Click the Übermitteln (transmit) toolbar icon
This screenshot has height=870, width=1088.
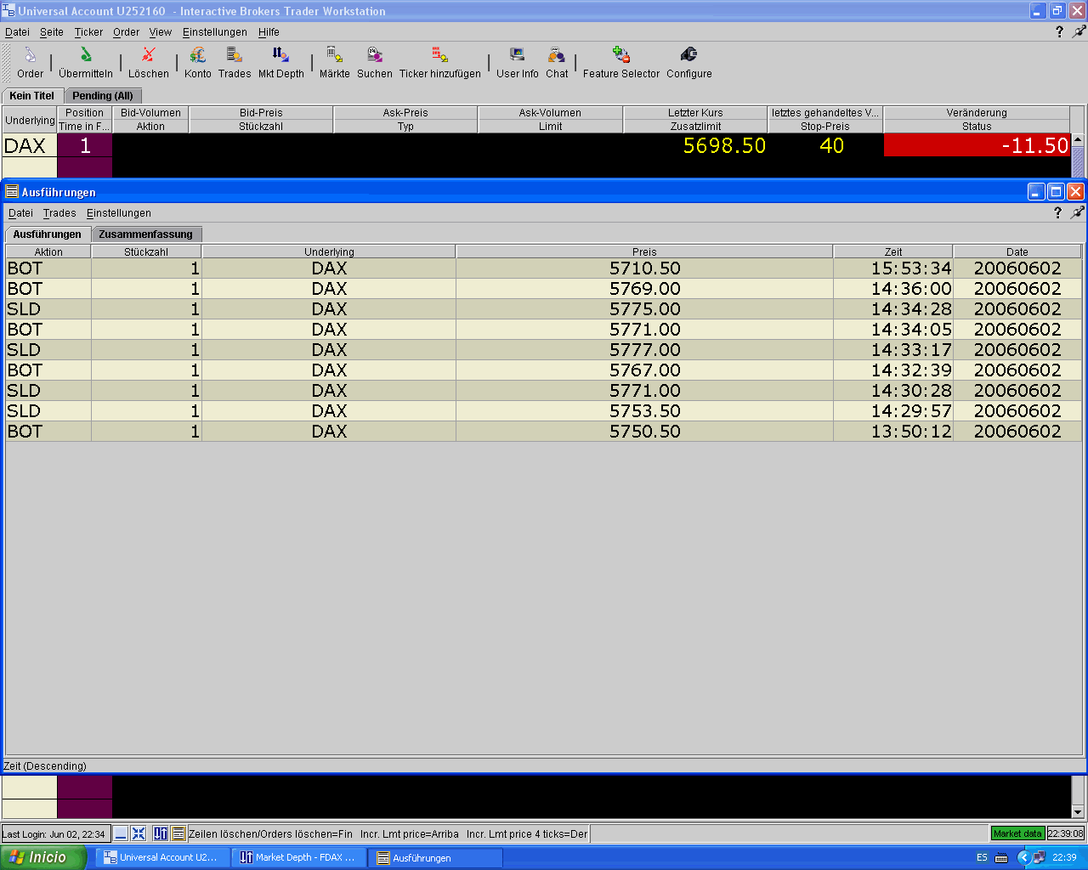point(86,55)
